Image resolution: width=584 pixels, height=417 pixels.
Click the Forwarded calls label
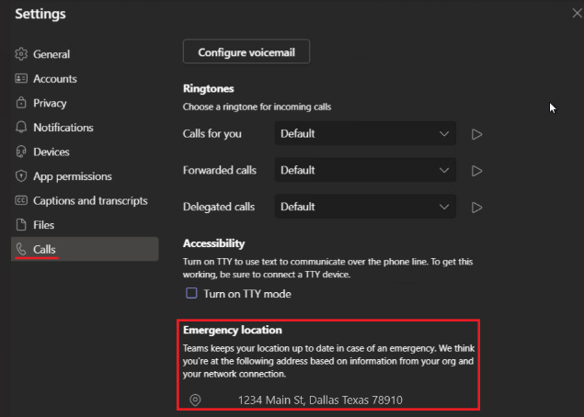point(220,170)
